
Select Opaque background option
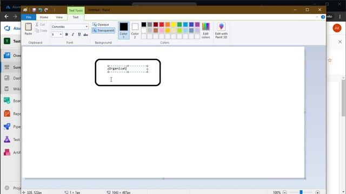click(101, 24)
